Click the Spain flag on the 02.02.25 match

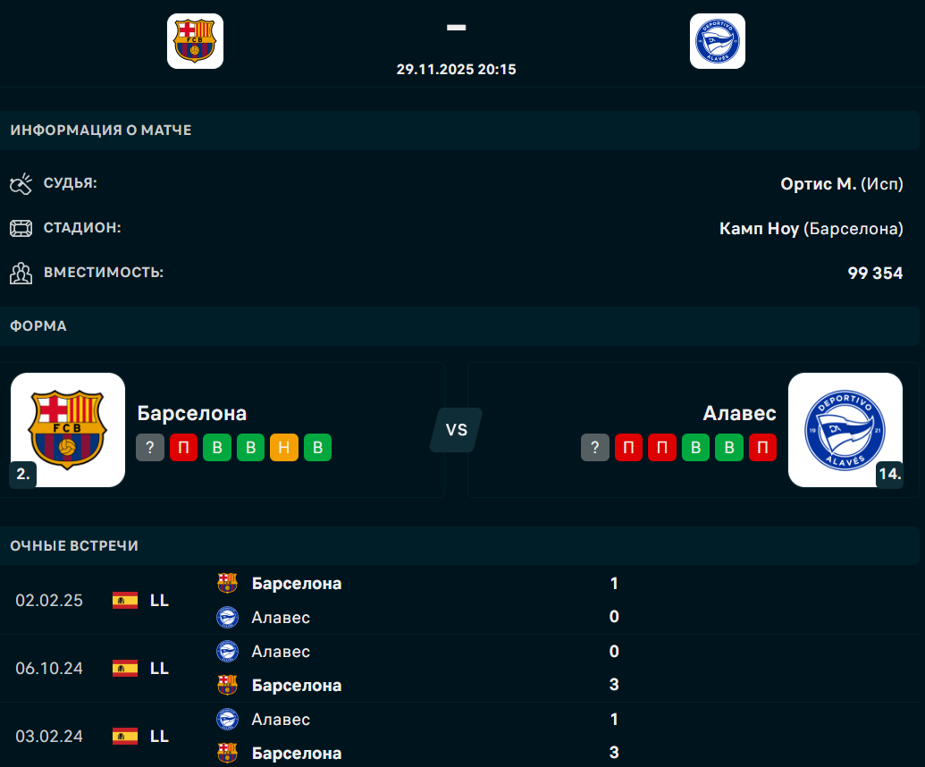[x=125, y=600]
